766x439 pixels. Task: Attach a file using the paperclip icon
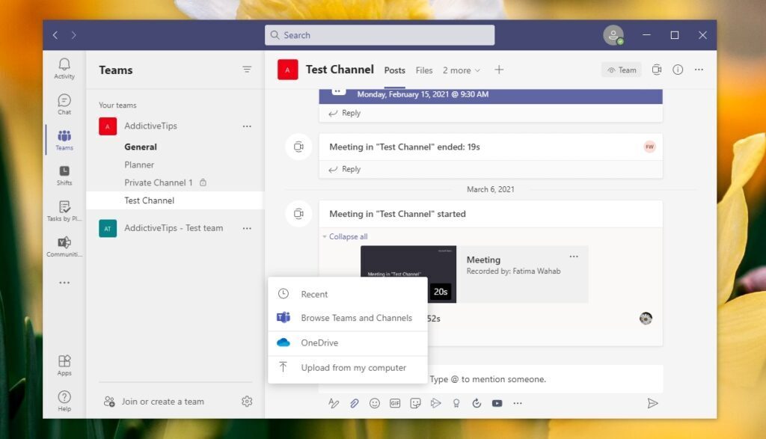(x=352, y=402)
